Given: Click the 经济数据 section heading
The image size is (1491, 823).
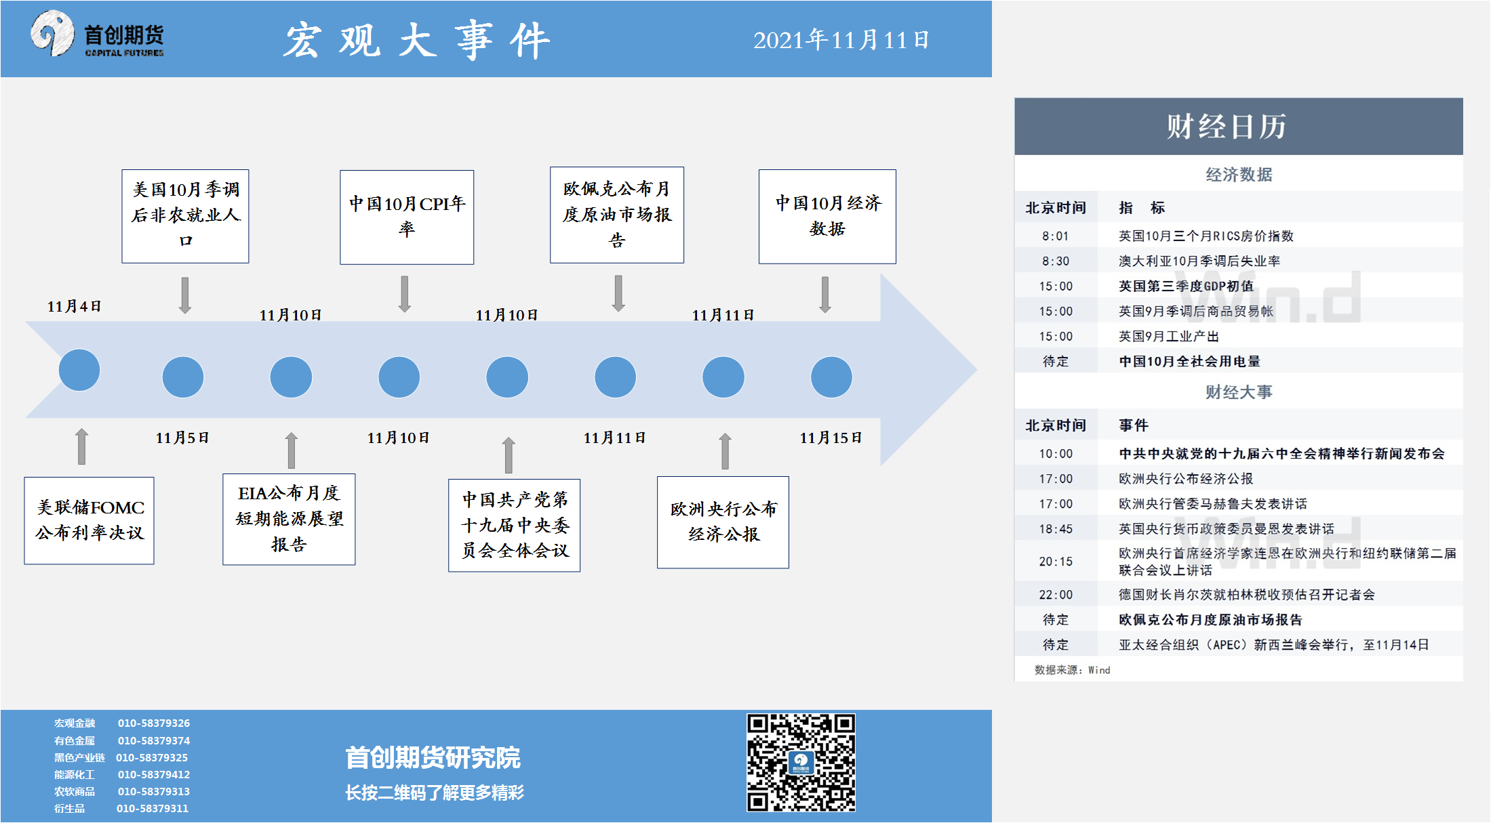Looking at the screenshot, I should pyautogui.click(x=1238, y=174).
